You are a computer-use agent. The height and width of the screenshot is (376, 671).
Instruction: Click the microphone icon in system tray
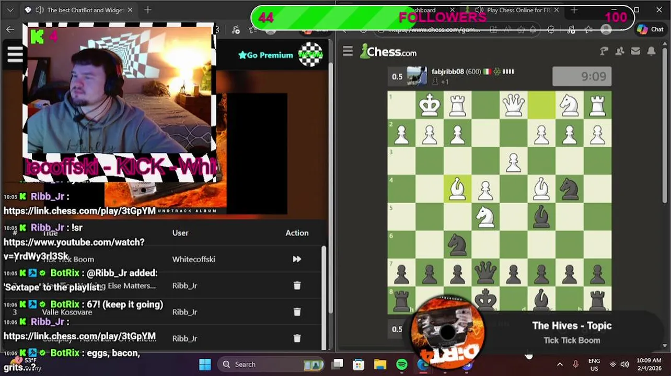pos(575,364)
